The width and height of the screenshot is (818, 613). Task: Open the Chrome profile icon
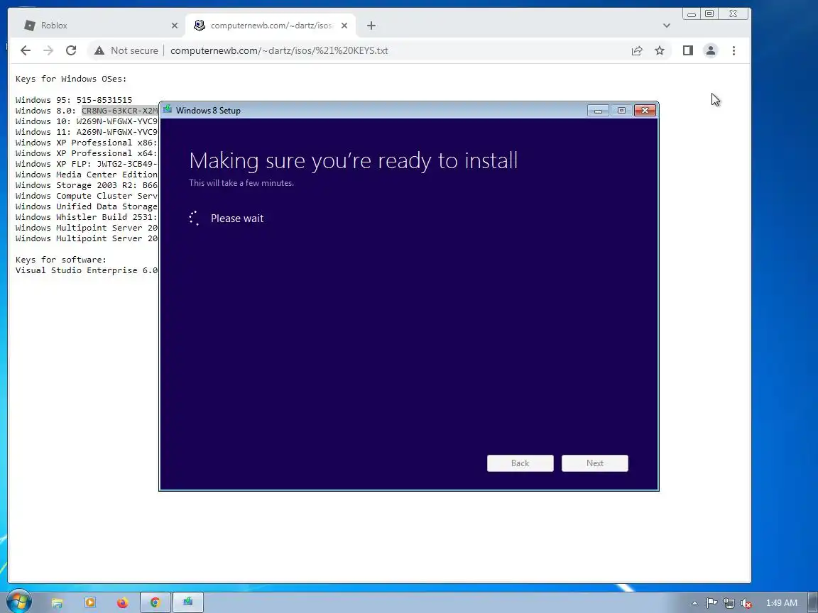pos(711,50)
